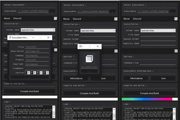Click the empty Trademark field

click(37, 68)
